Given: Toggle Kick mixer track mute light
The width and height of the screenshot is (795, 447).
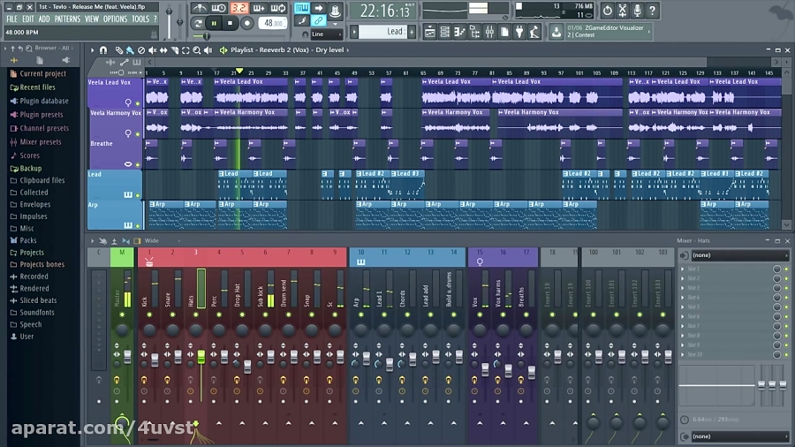Looking at the screenshot, I should point(149,314).
